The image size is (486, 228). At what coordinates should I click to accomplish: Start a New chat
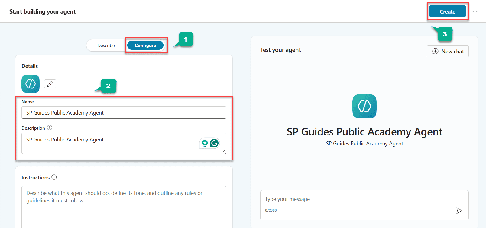pos(448,51)
